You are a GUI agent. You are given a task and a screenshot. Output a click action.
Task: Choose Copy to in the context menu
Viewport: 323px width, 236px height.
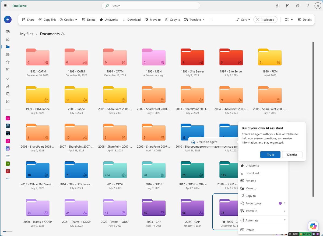[x=263, y=196]
